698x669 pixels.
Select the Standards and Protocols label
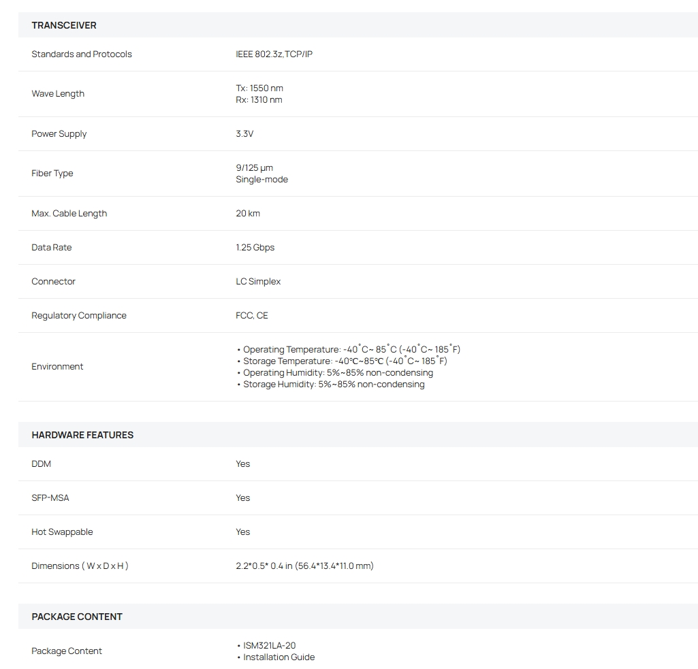click(82, 54)
